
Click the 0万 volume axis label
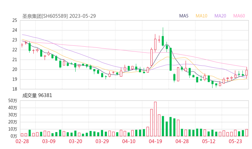(14, 136)
